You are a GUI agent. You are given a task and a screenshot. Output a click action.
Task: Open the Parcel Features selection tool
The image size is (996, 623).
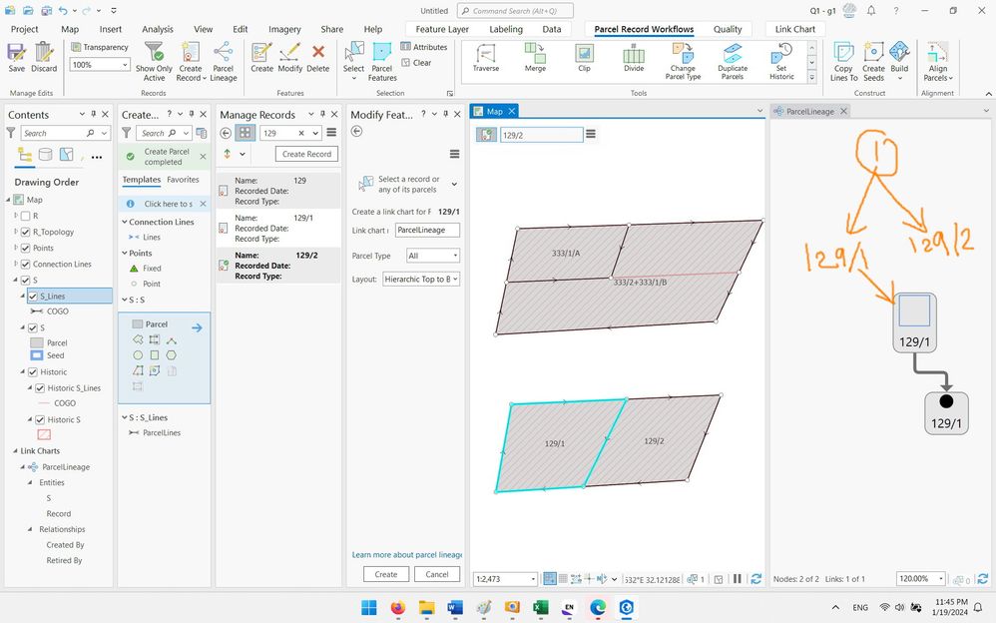[x=382, y=61]
